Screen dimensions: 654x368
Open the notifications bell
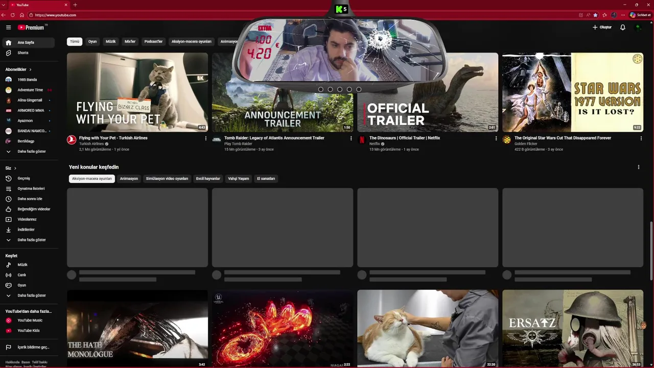[x=622, y=27]
